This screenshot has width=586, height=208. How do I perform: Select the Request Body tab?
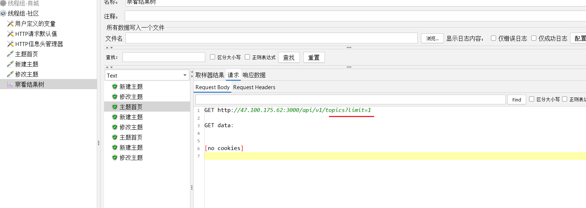coord(212,87)
